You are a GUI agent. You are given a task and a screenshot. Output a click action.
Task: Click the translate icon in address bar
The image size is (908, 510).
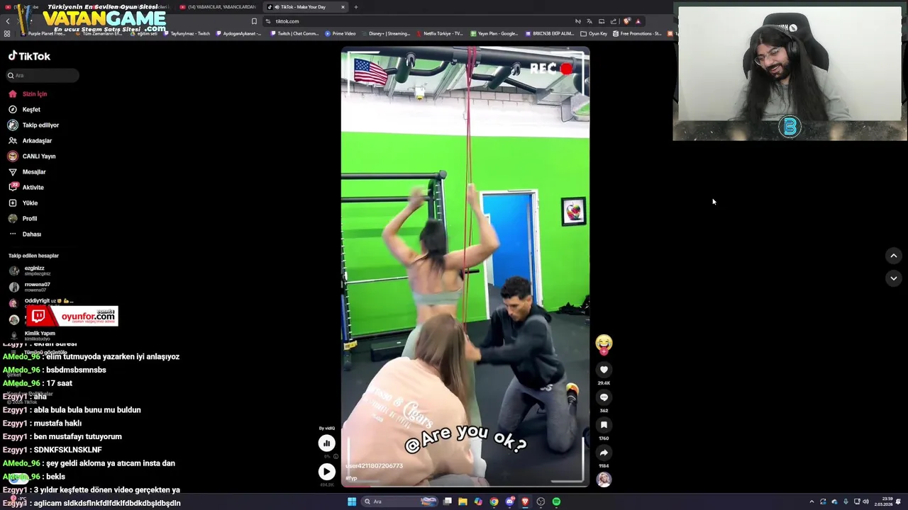pyautogui.click(x=589, y=21)
